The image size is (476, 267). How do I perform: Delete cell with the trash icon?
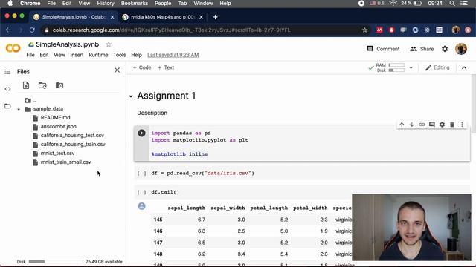click(x=451, y=125)
